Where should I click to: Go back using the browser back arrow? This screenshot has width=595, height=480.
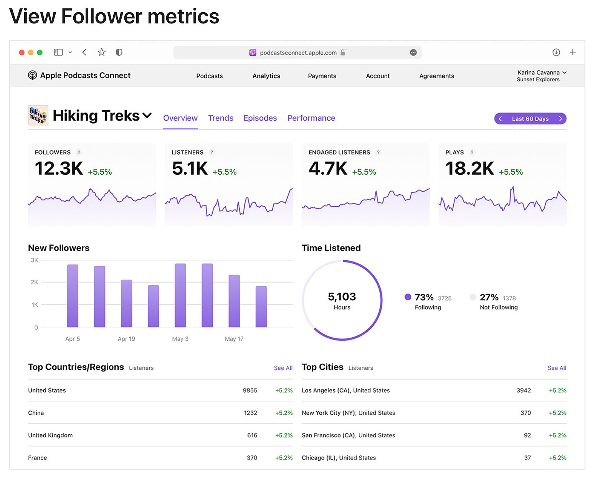84,52
